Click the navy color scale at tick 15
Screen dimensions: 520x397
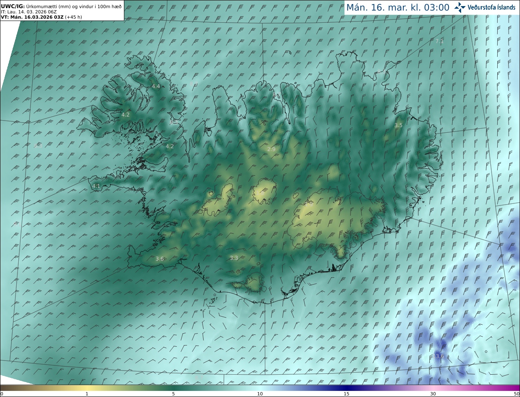347,388
